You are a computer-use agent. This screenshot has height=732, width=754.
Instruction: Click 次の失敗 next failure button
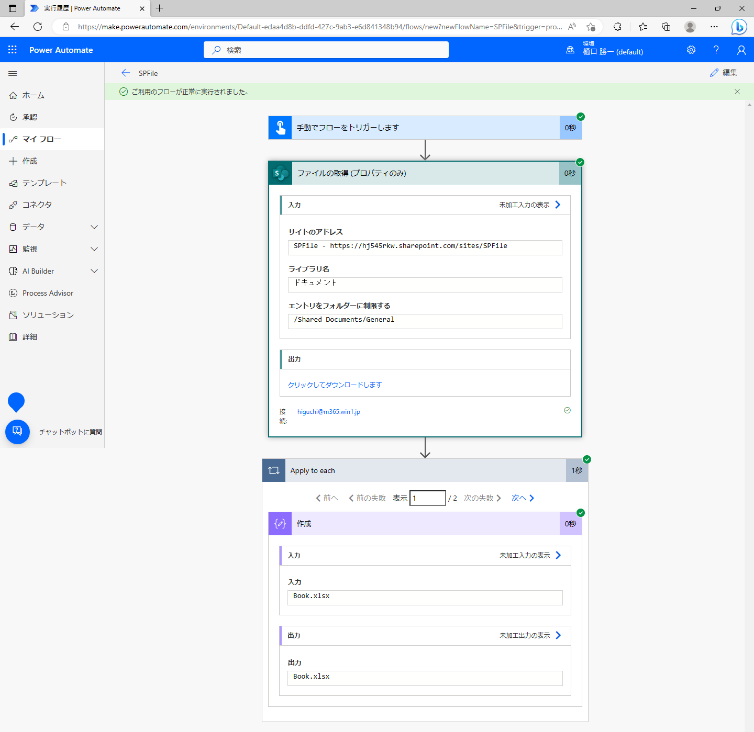[x=482, y=498]
